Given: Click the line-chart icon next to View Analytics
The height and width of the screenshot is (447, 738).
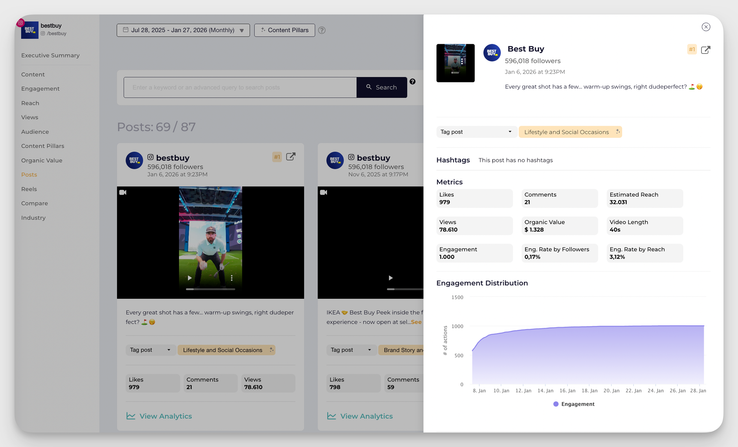Looking at the screenshot, I should pos(131,416).
